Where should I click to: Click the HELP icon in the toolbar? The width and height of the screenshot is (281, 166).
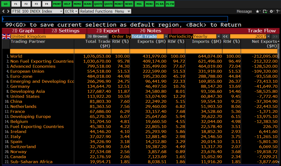67,4
